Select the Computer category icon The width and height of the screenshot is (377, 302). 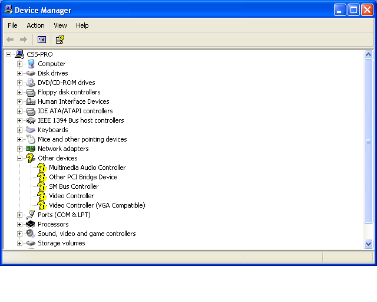tap(31, 64)
